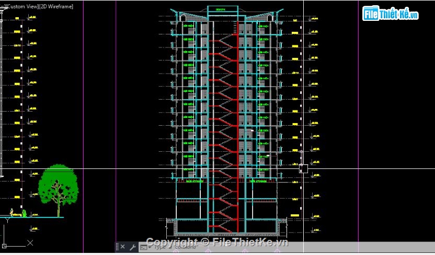Select the green tree block in elevation
The image size is (435, 255).
click(x=58, y=190)
